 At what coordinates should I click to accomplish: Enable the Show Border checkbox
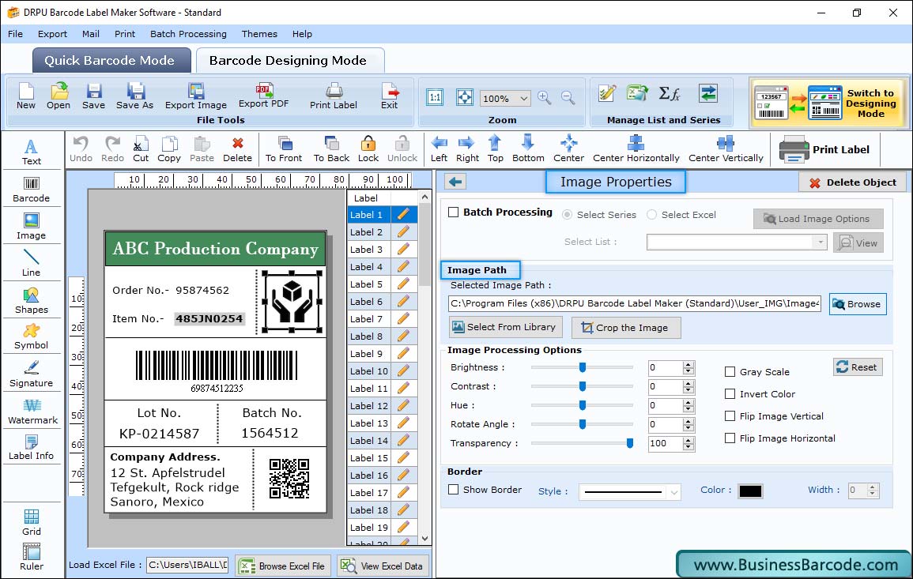[x=454, y=490]
